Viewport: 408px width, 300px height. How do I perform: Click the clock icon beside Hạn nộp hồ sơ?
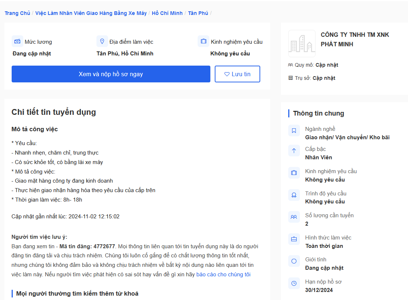[x=294, y=283]
